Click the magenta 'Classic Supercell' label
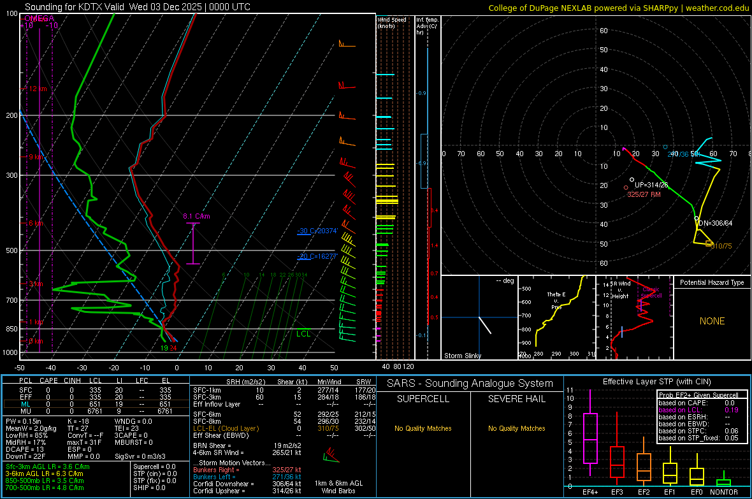Image resolution: width=752 pixels, height=499 pixels. [x=651, y=293]
